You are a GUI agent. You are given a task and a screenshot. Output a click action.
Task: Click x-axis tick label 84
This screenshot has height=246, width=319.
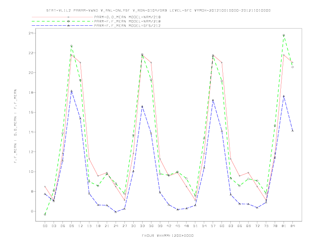click(292, 226)
